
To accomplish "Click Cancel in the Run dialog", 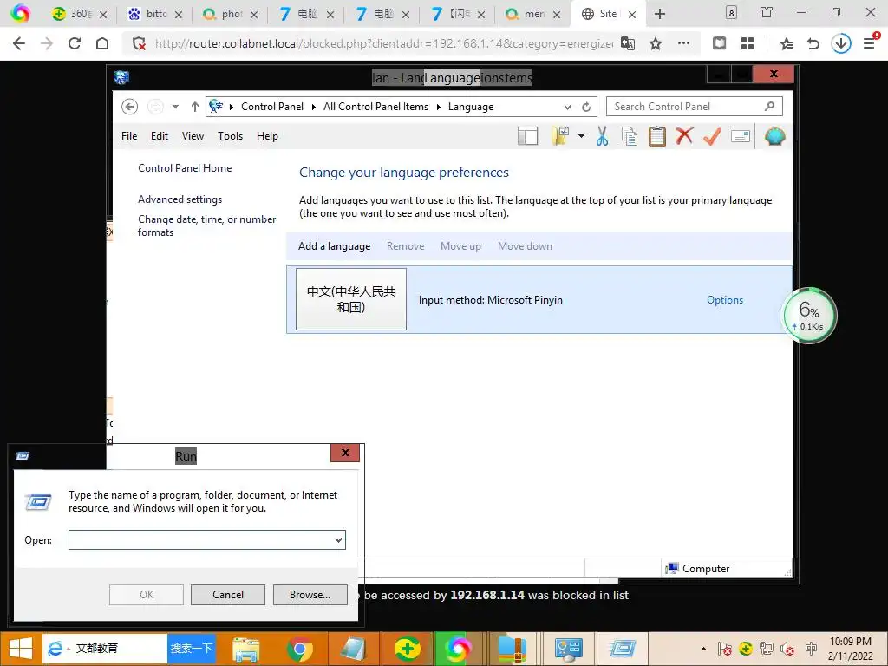I will point(228,595).
